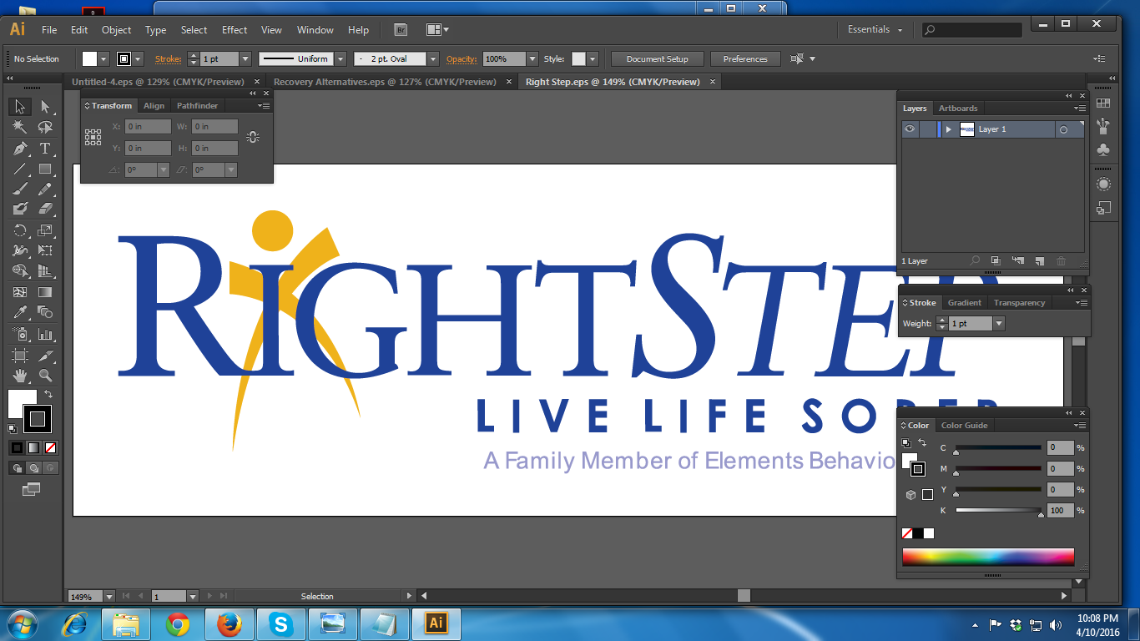Select the Paintbrush tool
Screen dimensions: 1140x641
point(20,189)
